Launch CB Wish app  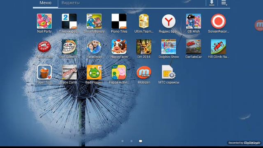point(194,21)
